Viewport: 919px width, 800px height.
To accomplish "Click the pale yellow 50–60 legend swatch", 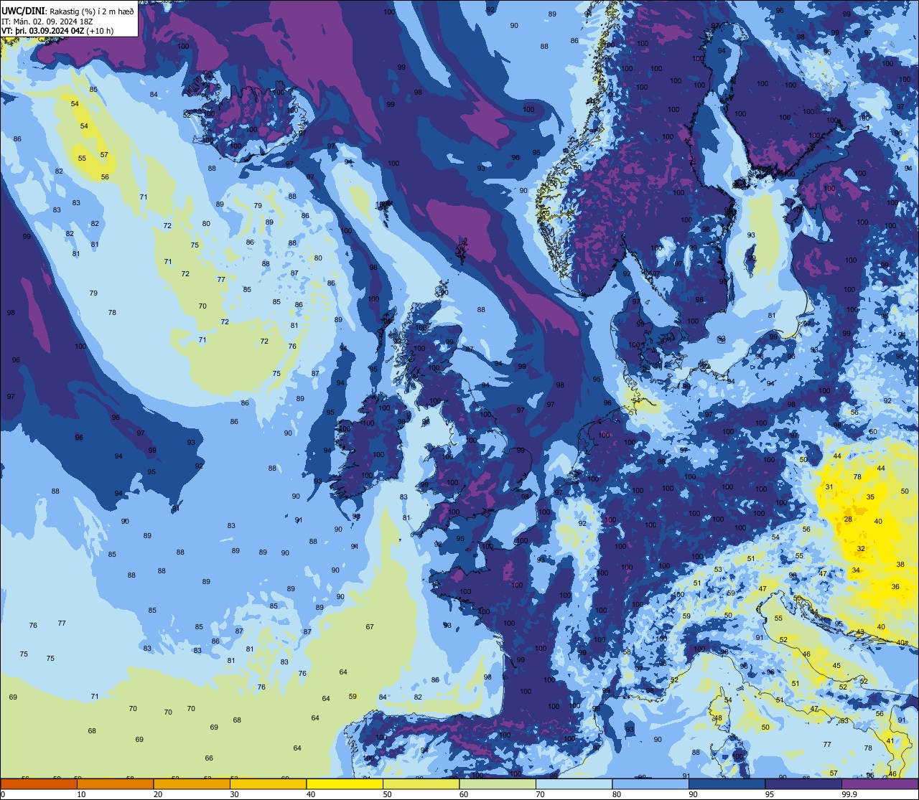I will pyautogui.click(x=421, y=783).
